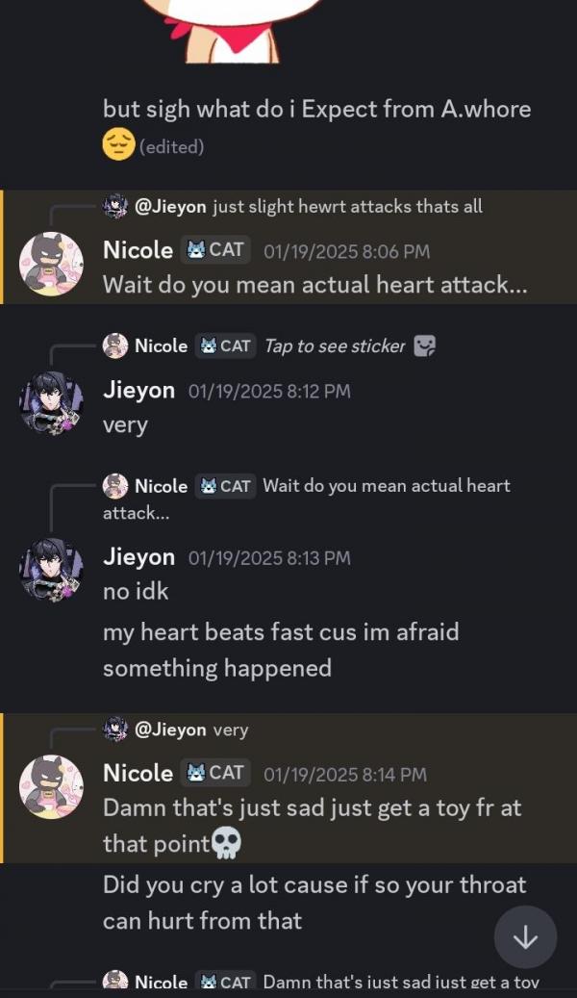Open Nicole's avatar on 8:14 PM message
This screenshot has height=998, width=577.
[51, 786]
